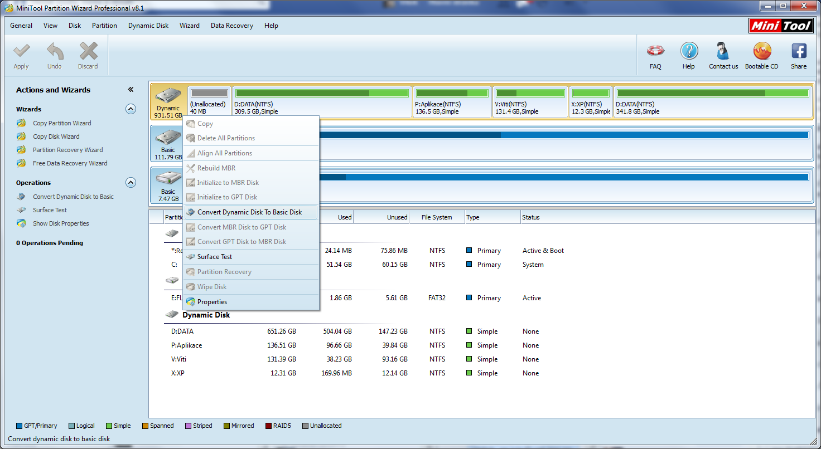Click the Facebook Share icon
821x449 pixels.
click(x=799, y=51)
